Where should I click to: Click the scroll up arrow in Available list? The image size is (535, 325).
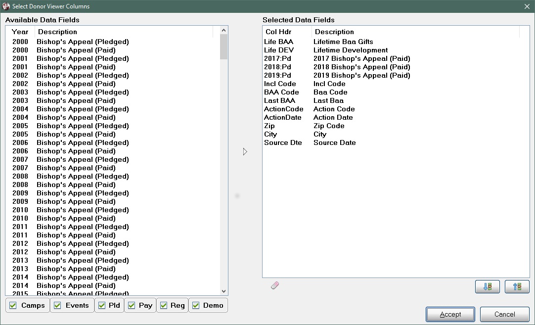tap(224, 30)
